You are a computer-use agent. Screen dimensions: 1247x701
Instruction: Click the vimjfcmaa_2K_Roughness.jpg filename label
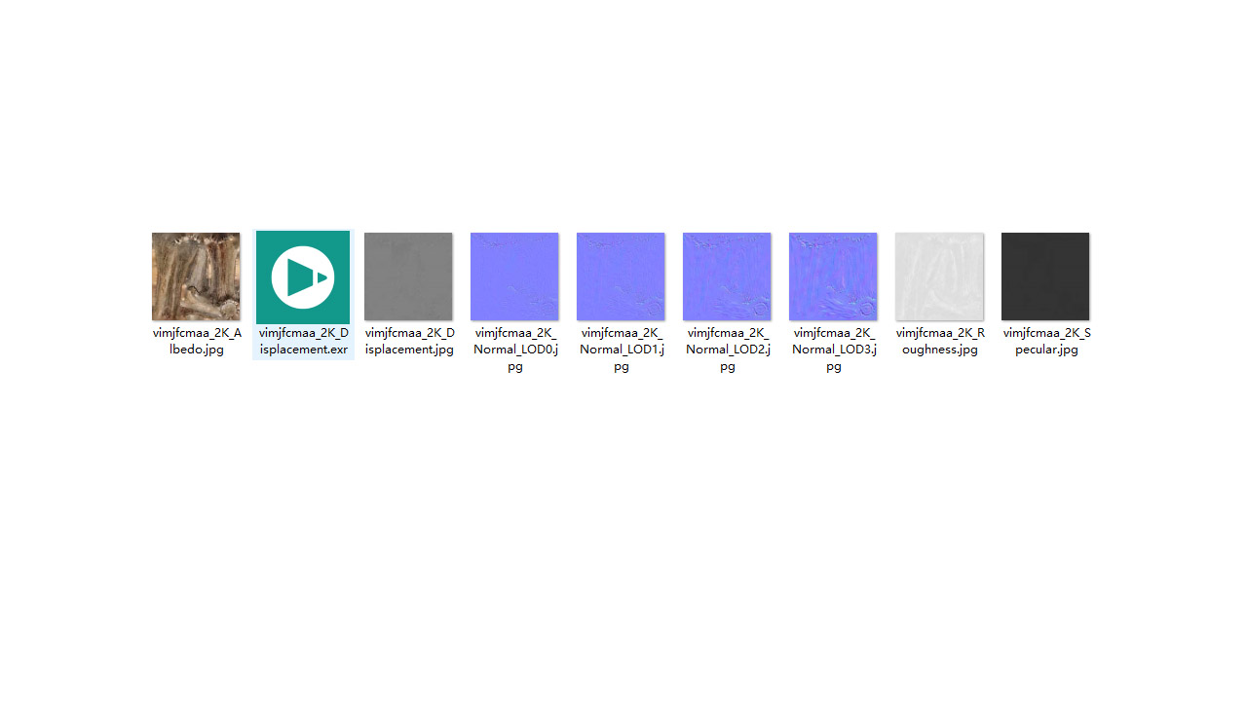point(940,341)
